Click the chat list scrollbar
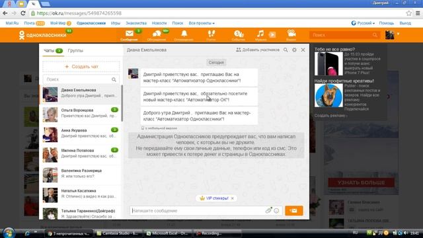This screenshot has width=423, height=238. coord(122,103)
